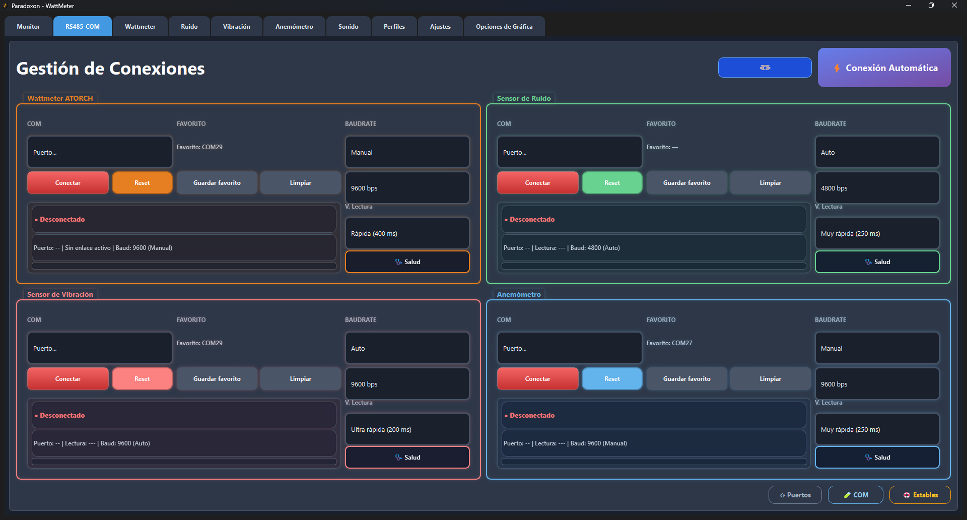The image size is (967, 520).
Task: Open Salud check for Wattmeter ATORCH
Action: 407,262
